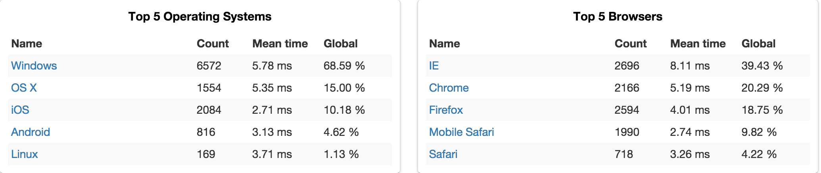Click the Windows 68.59 % global value
The width and height of the screenshot is (821, 173).
[344, 66]
